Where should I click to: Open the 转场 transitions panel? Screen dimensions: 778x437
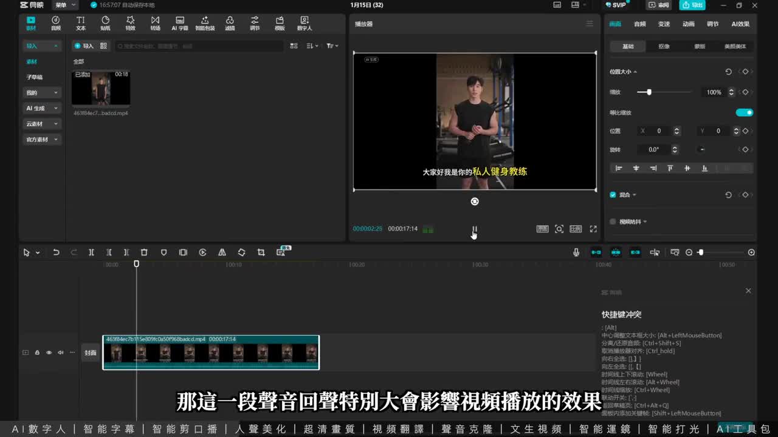(x=155, y=23)
